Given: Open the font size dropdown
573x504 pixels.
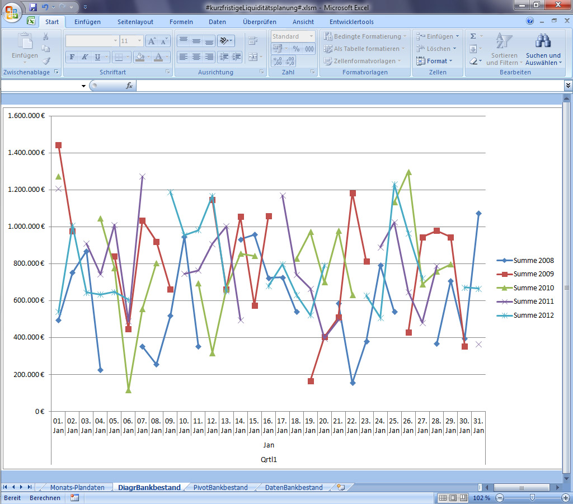Looking at the screenshot, I should click(x=139, y=41).
